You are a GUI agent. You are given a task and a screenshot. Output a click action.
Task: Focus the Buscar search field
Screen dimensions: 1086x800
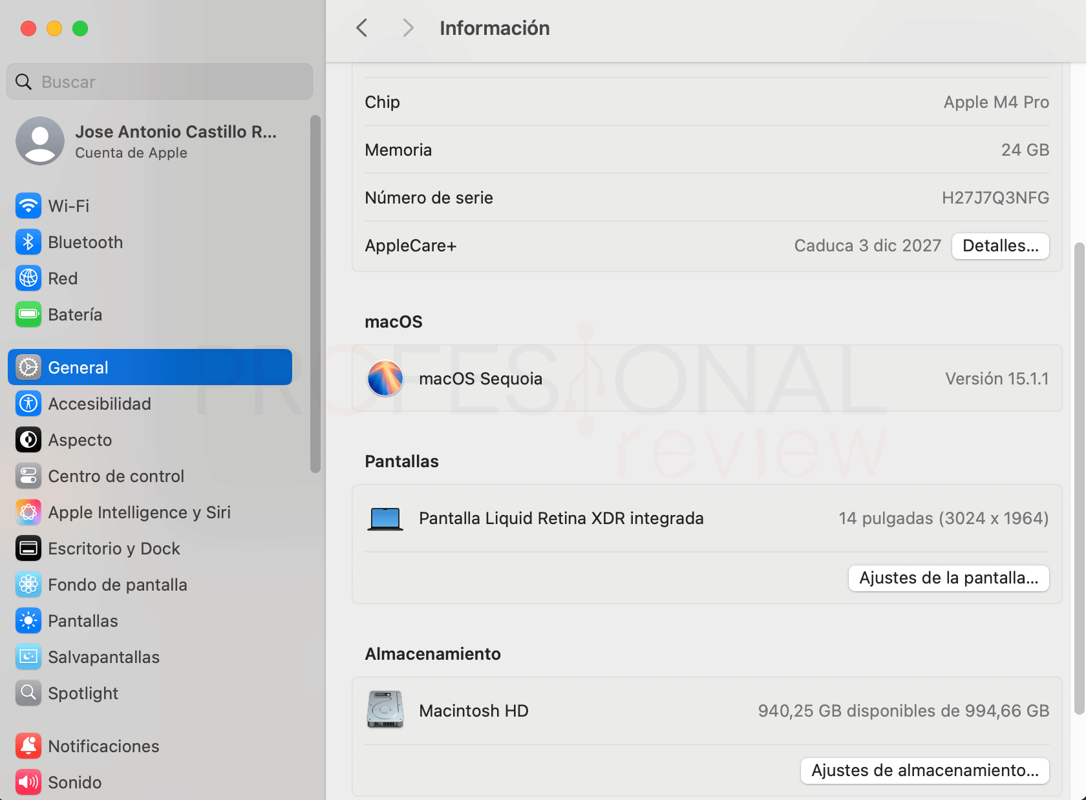pos(160,82)
